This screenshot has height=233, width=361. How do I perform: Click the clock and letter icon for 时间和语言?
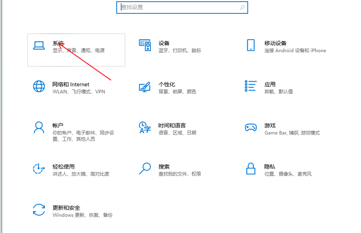(145, 128)
